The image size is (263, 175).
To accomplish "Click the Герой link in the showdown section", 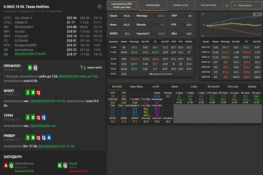I will pyautogui.click(x=73, y=163).
